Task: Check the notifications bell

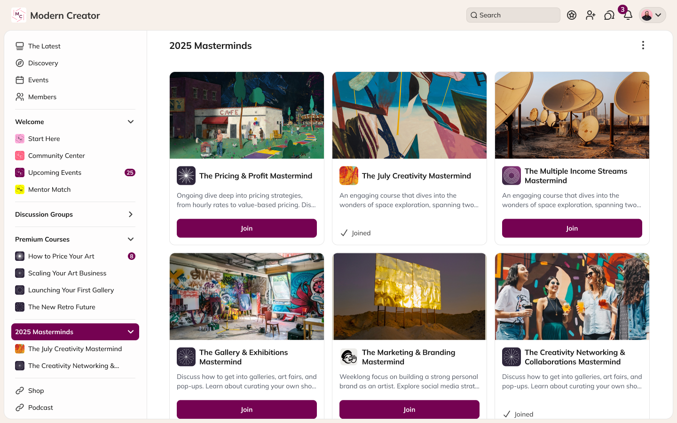Action: (x=628, y=16)
